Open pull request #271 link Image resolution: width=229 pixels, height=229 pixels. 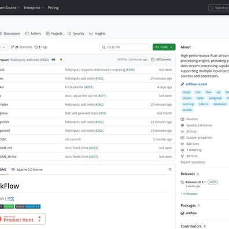pyautogui.click(x=102, y=96)
